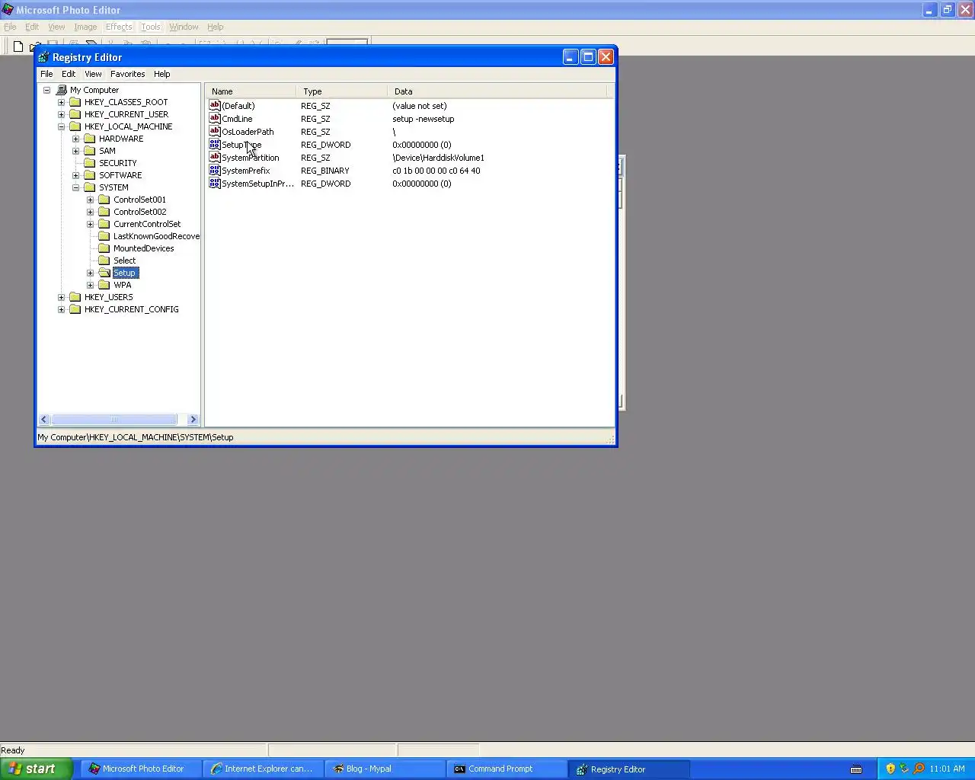Click the 'setup -newsetup' data cell
975x780 pixels.
click(x=423, y=119)
